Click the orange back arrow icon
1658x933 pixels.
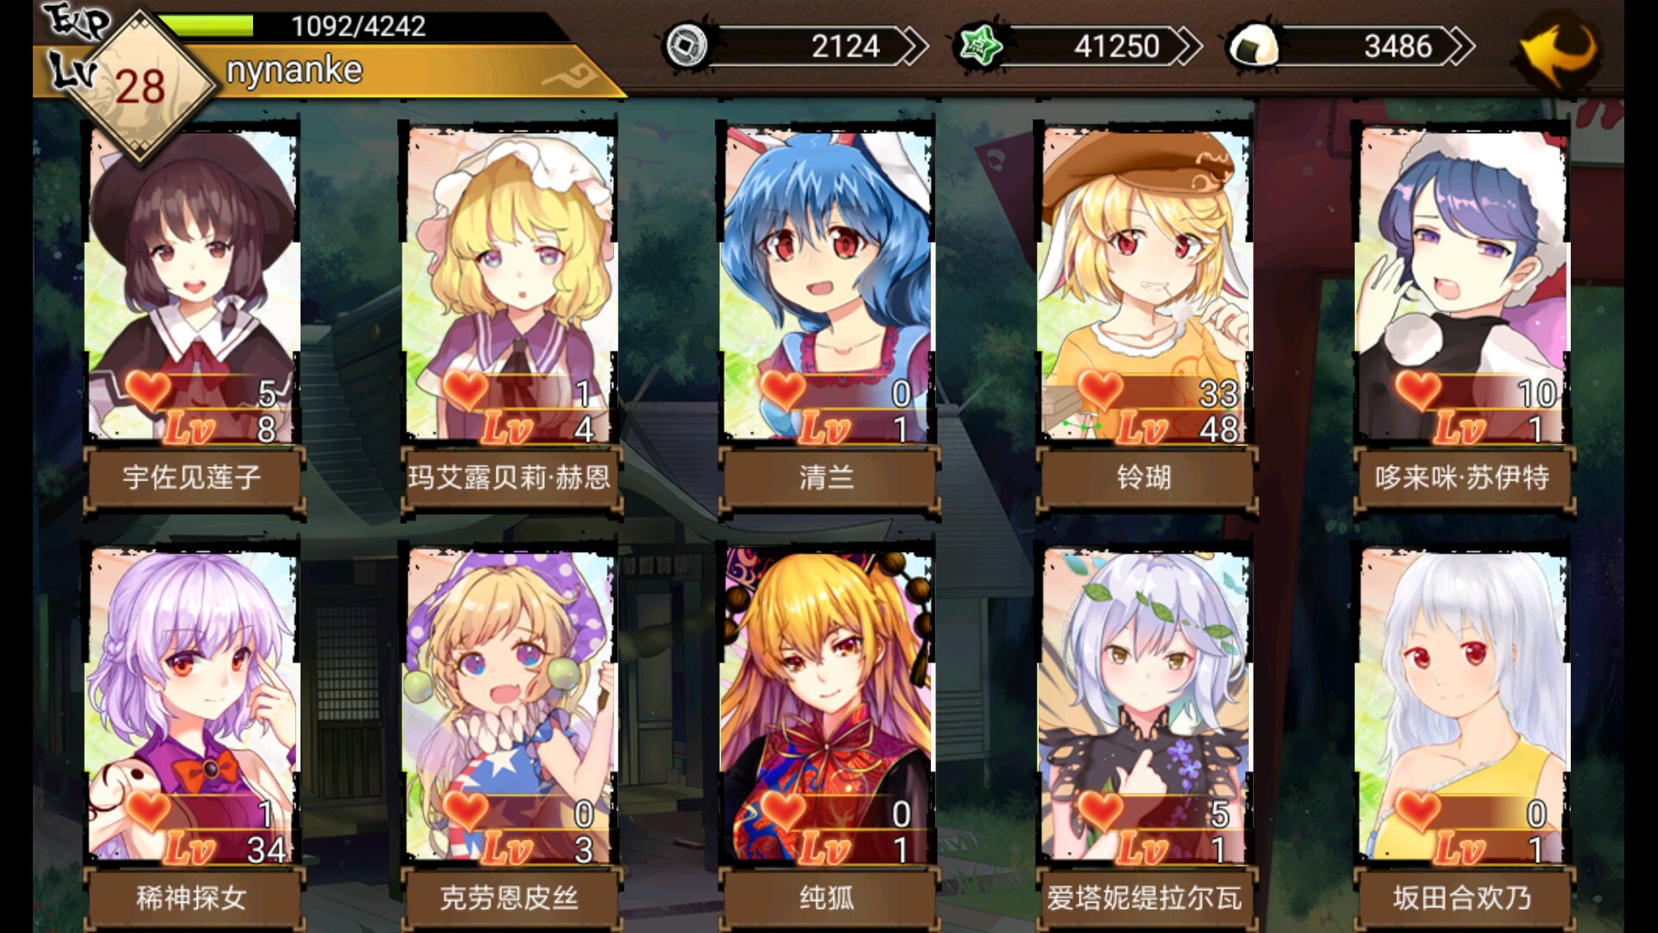[1560, 50]
